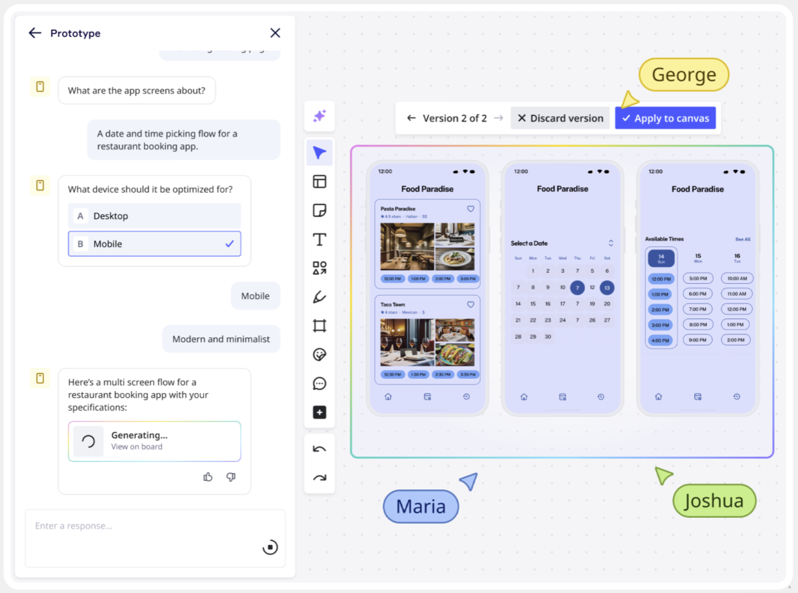This screenshot has width=798, height=593.
Task: Open the plus menu for more tools
Action: pos(319,412)
